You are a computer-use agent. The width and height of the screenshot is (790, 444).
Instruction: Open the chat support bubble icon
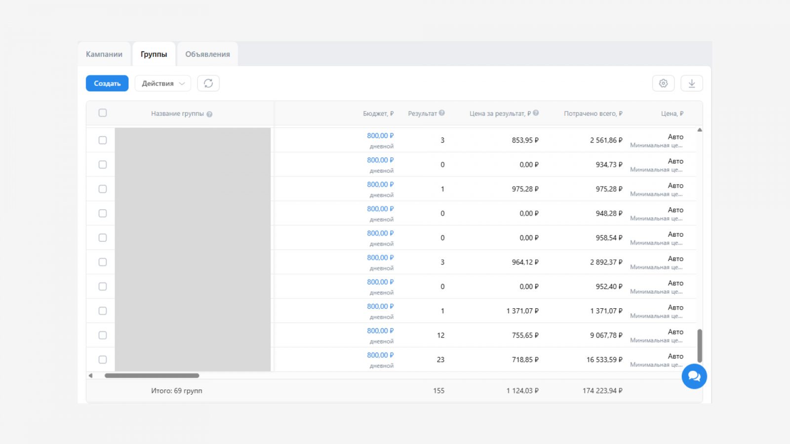pyautogui.click(x=694, y=376)
